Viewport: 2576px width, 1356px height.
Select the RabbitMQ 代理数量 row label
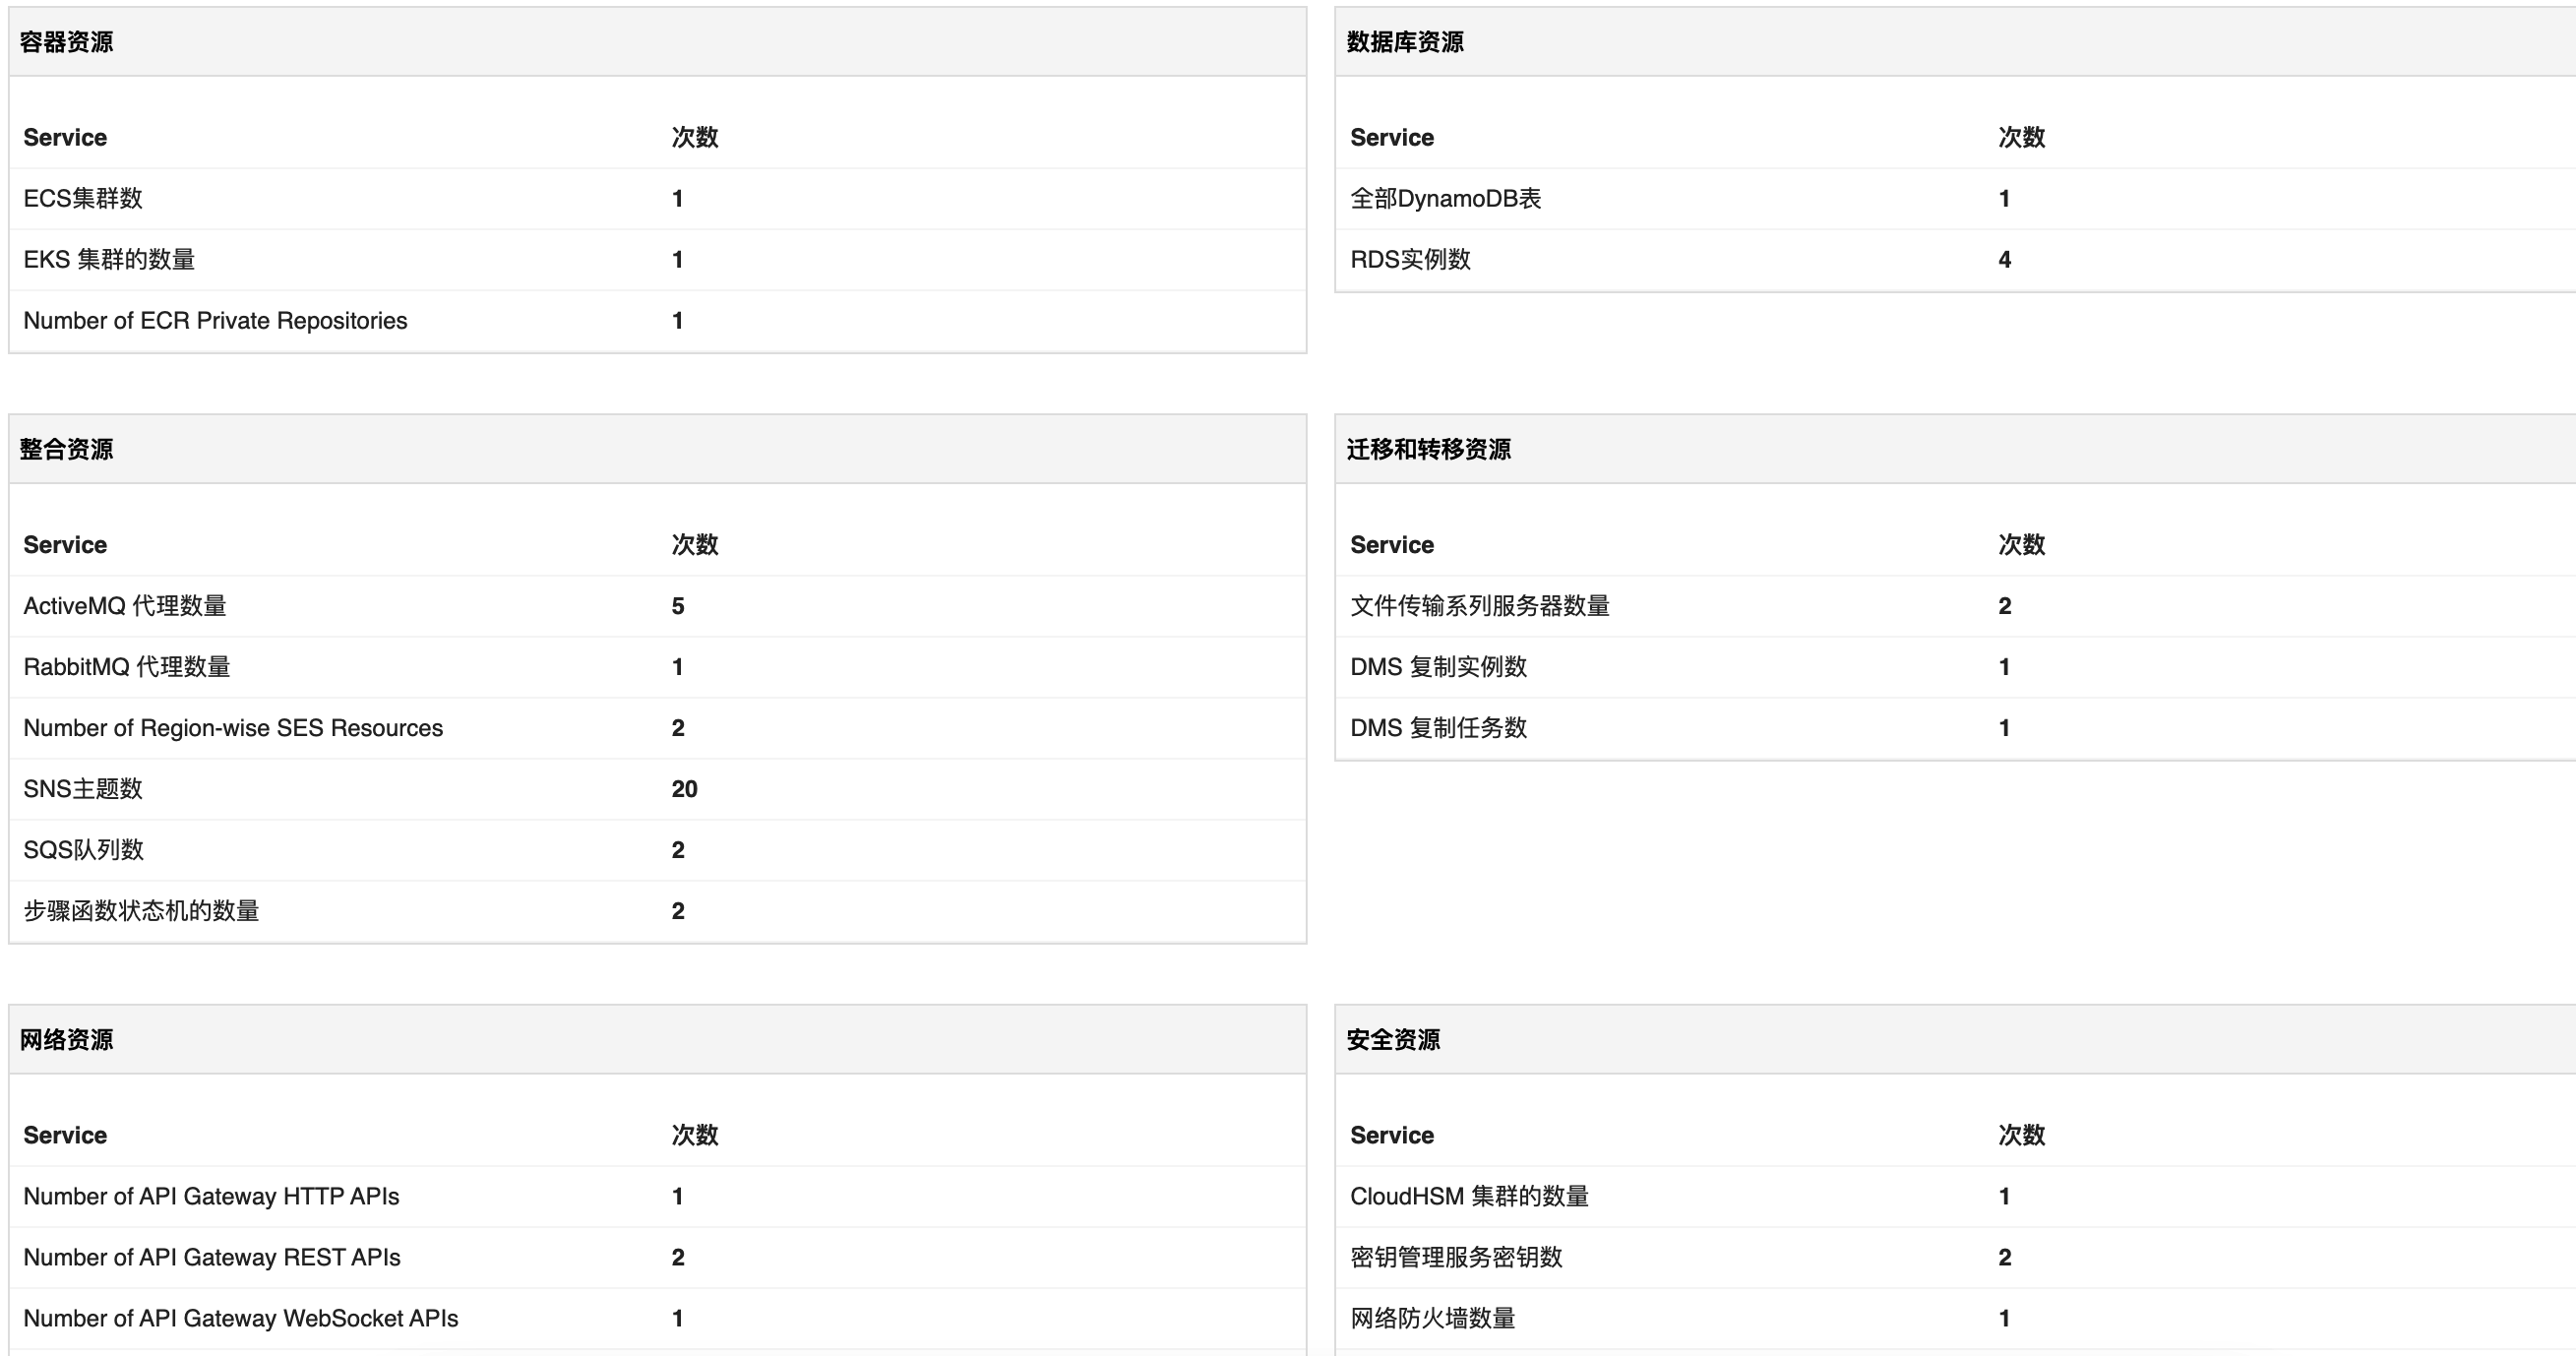[x=127, y=666]
